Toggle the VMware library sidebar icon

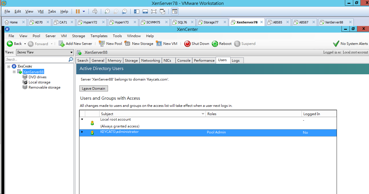tap(137, 11)
